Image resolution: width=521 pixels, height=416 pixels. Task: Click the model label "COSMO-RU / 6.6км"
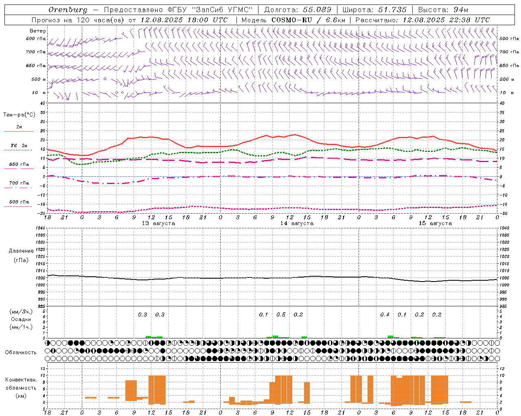pyautogui.click(x=309, y=20)
